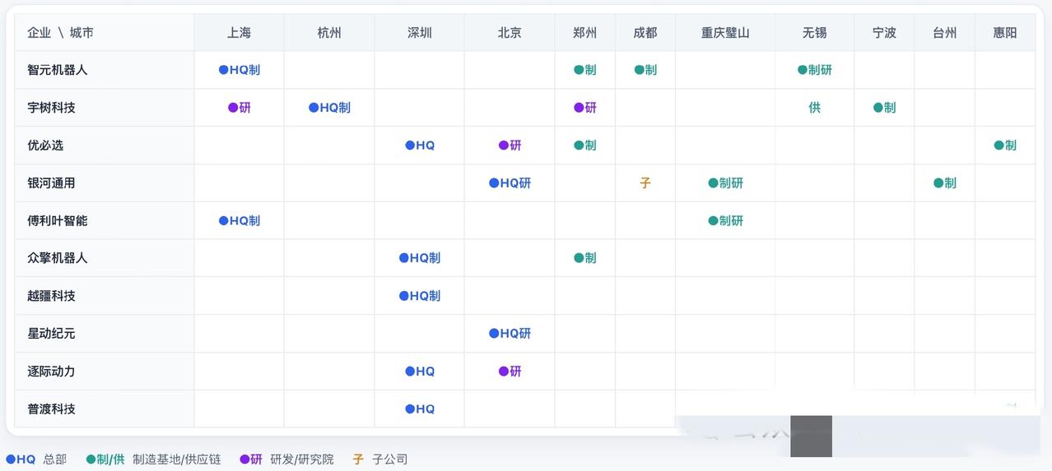Click the 台州 column header

945,33
